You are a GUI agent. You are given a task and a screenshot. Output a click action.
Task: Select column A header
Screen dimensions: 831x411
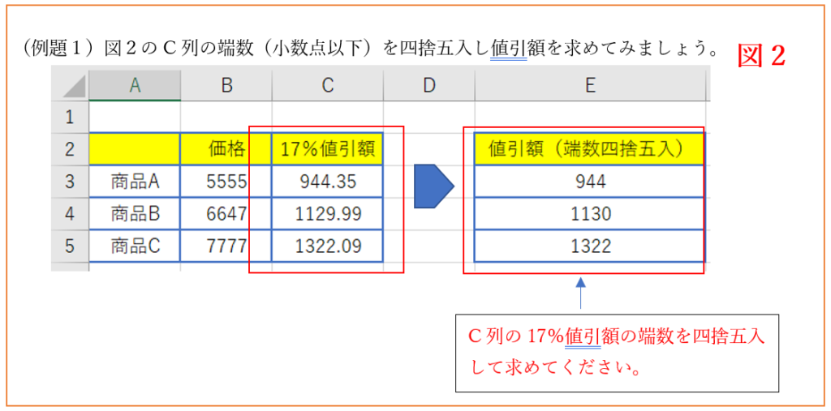pyautogui.click(x=135, y=85)
